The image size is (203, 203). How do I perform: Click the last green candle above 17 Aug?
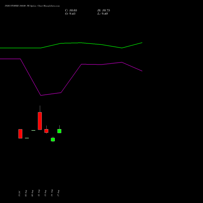tap(59, 131)
